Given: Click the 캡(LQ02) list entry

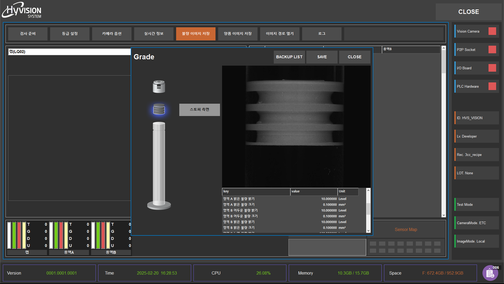Looking at the screenshot, I should (x=69, y=52).
